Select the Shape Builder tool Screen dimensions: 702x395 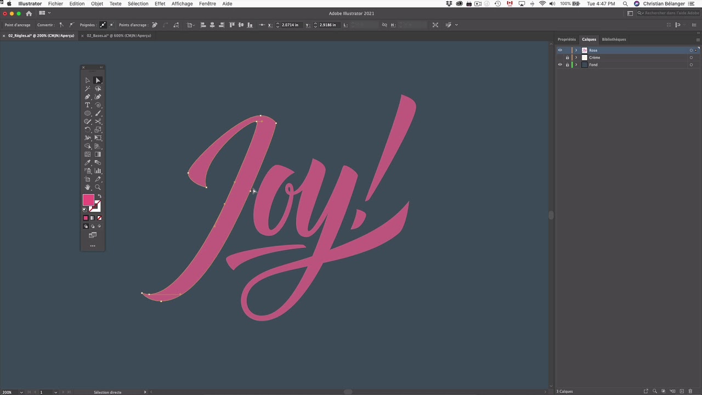tap(87, 146)
